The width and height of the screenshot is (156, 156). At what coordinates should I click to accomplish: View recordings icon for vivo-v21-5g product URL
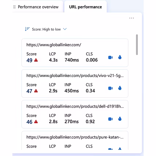tap(110, 88)
